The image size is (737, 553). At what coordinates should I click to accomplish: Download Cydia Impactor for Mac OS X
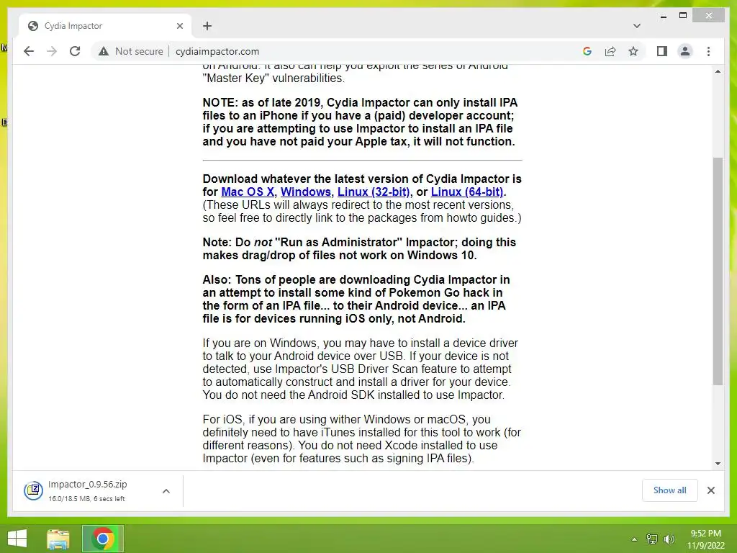tap(248, 192)
